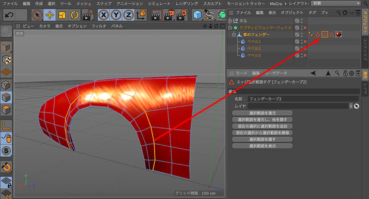Click the red material sphere tag
The height and width of the screenshot is (199, 369).
pos(339,34)
